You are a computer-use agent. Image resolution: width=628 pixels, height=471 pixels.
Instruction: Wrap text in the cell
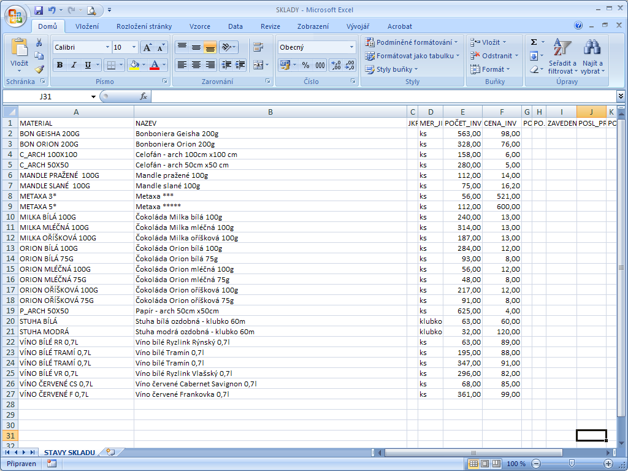pos(258,47)
